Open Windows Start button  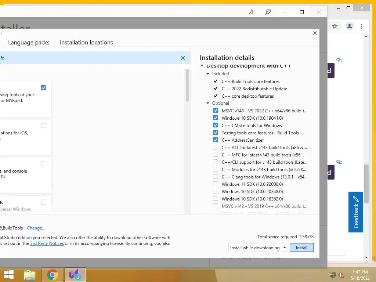pyautogui.click(x=9, y=275)
